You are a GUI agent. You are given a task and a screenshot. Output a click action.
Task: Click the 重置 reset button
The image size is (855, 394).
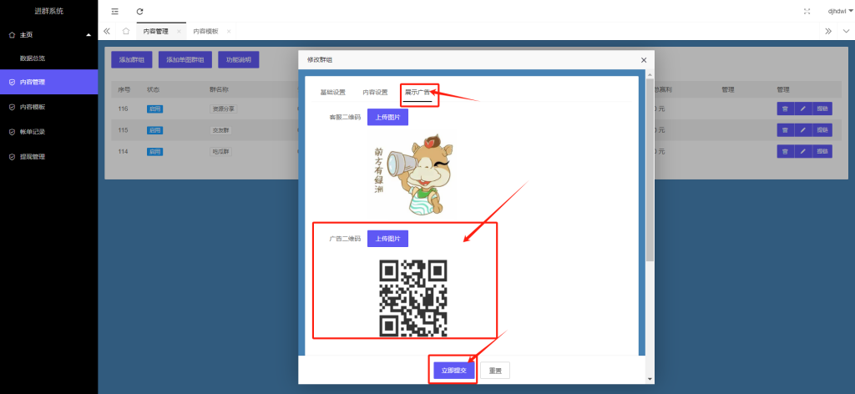click(x=494, y=370)
